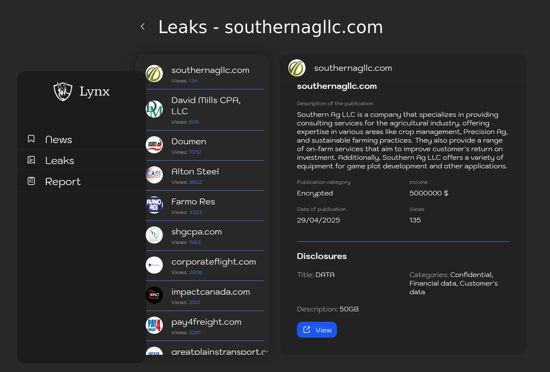Click the view count '2008' under corporateflight.com

[x=196, y=272]
